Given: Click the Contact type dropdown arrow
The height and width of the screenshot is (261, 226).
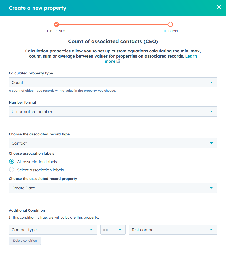Looking at the screenshot, I should pos(92,230).
